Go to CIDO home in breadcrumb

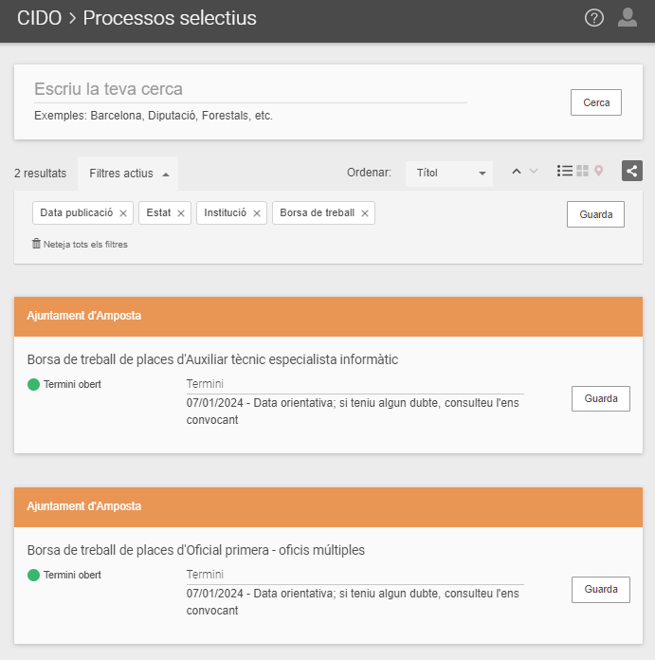coord(39,18)
